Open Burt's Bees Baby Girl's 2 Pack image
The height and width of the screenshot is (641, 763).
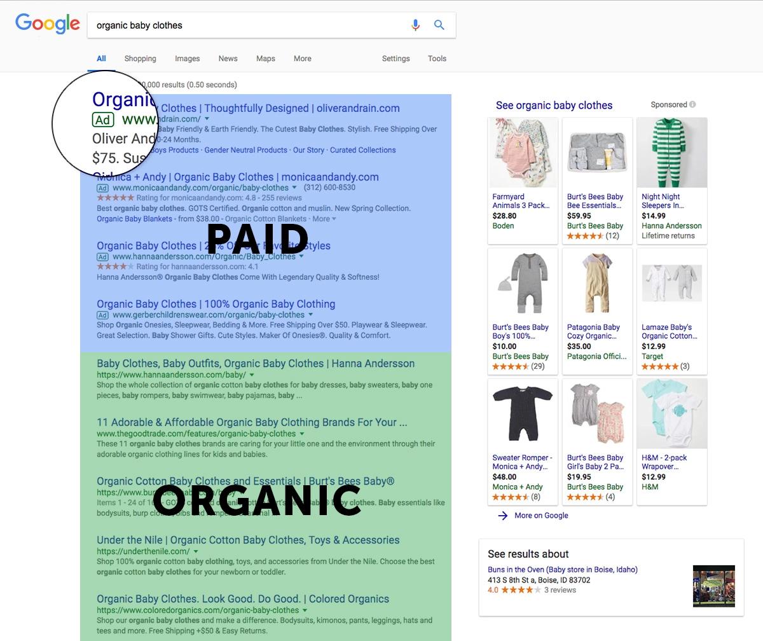pos(597,413)
